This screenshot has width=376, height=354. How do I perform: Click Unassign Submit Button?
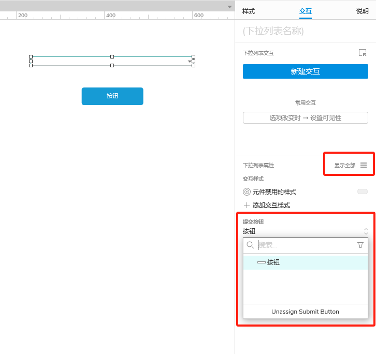(x=305, y=312)
